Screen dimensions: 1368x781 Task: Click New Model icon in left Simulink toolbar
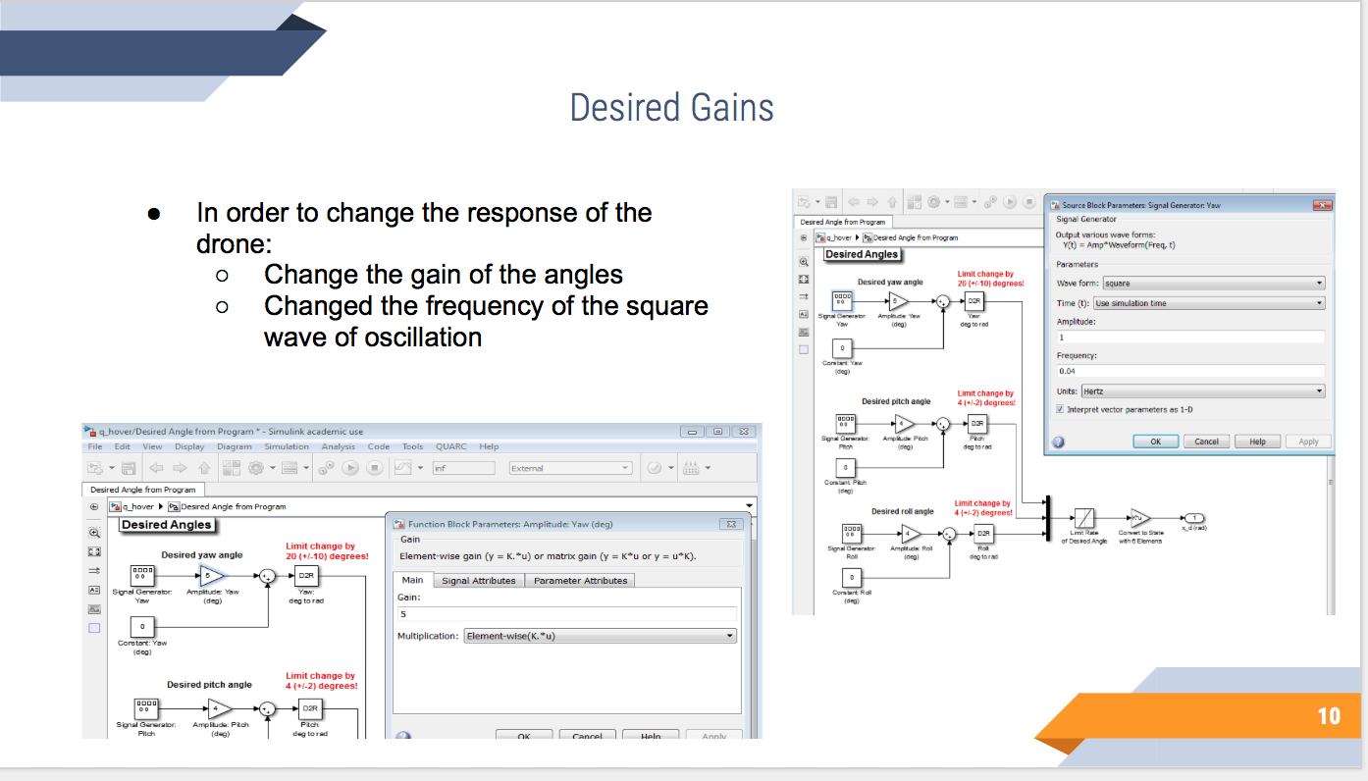tap(95, 467)
